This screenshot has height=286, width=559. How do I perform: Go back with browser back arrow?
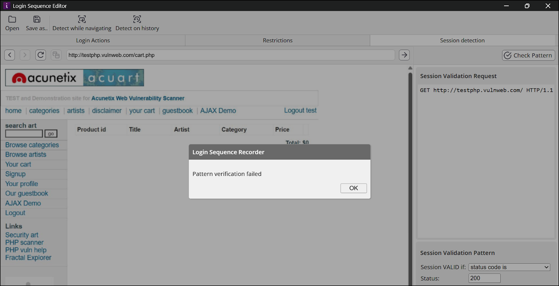tap(10, 55)
